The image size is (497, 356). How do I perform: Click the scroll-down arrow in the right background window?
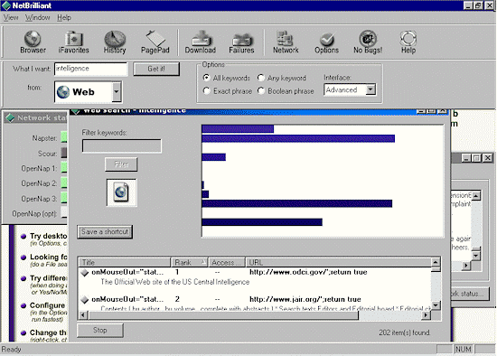tap(475, 256)
